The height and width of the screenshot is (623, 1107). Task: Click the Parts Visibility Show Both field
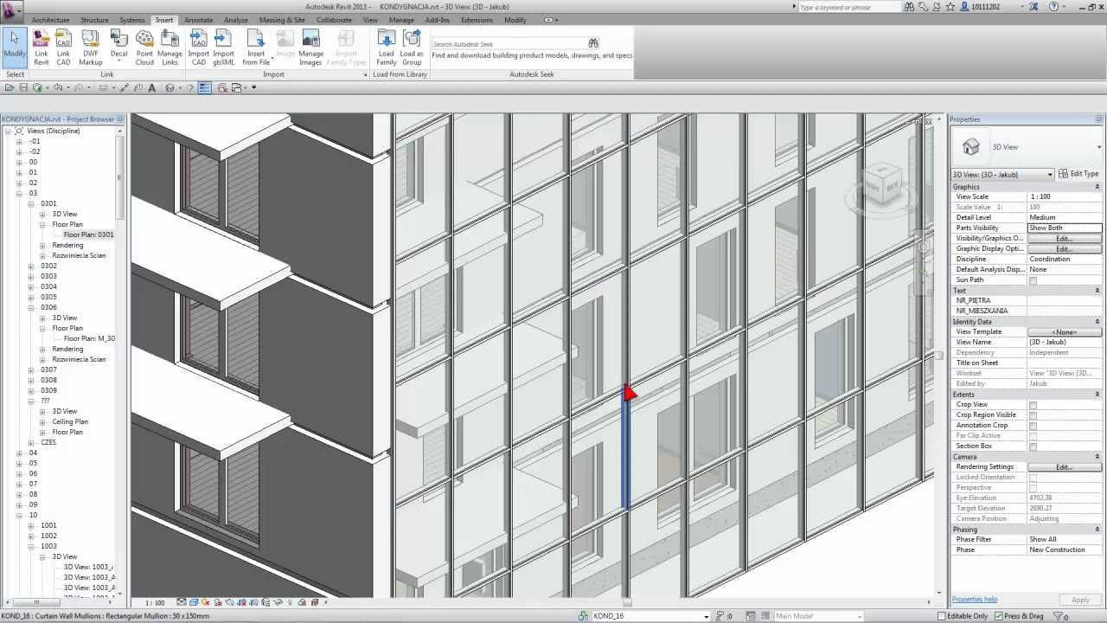pos(1064,228)
